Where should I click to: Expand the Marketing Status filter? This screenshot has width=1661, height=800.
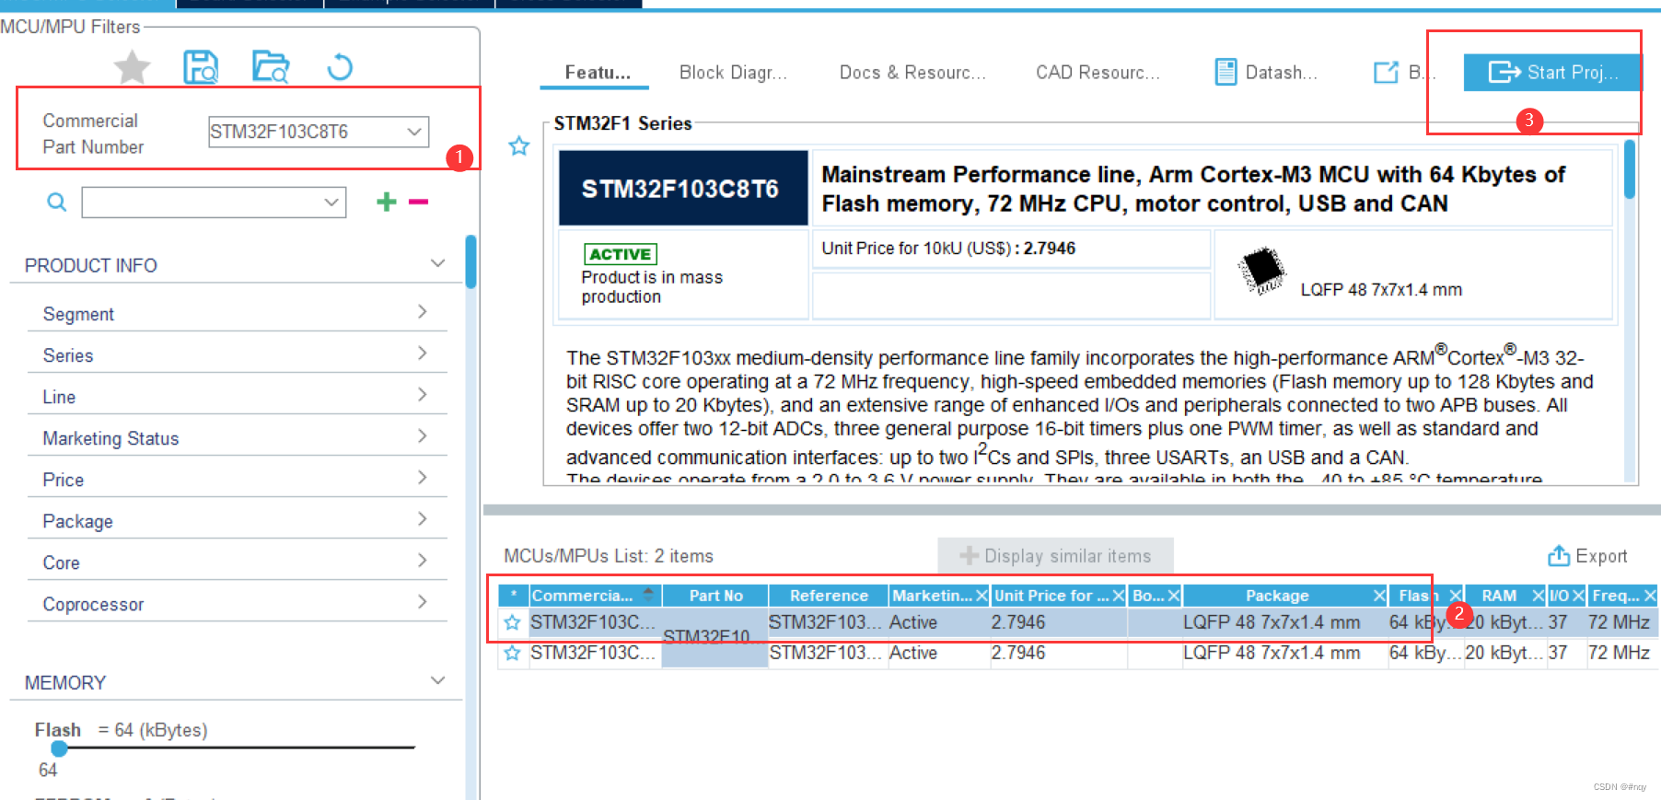click(x=423, y=436)
